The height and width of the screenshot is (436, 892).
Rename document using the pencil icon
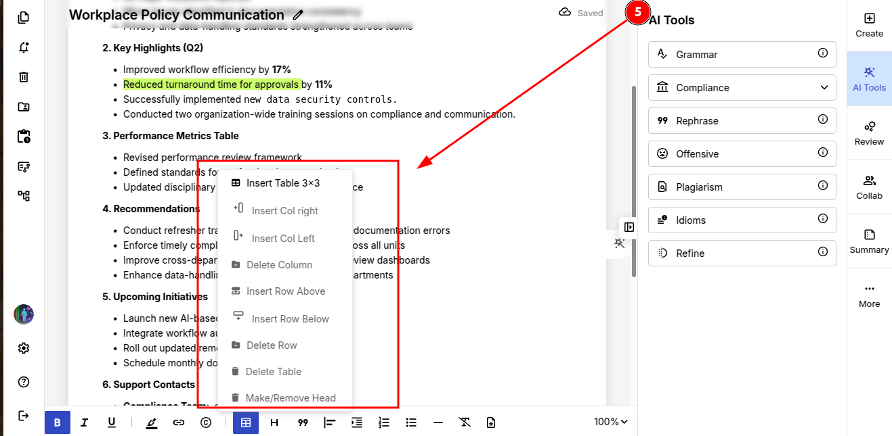pos(297,14)
